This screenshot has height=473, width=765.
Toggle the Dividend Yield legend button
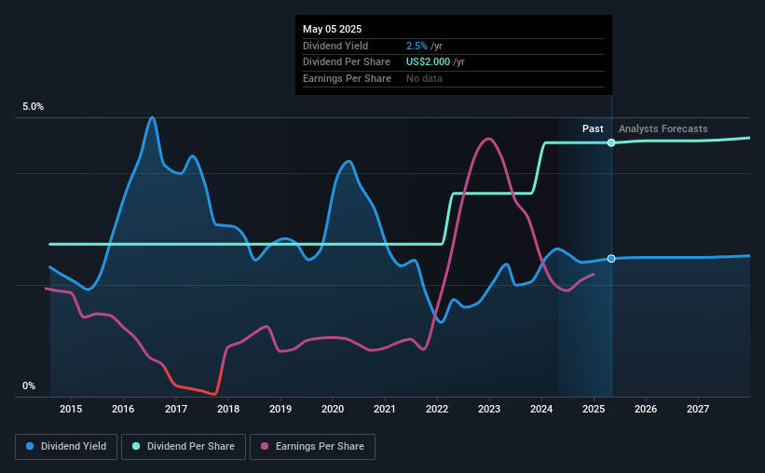(66, 447)
